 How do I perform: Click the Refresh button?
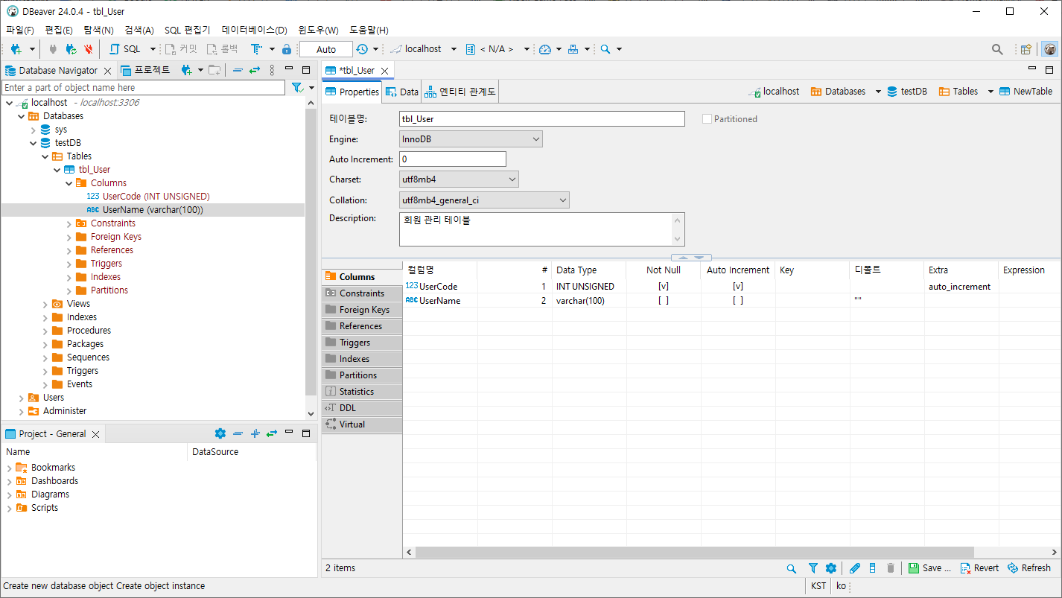[1029, 568]
